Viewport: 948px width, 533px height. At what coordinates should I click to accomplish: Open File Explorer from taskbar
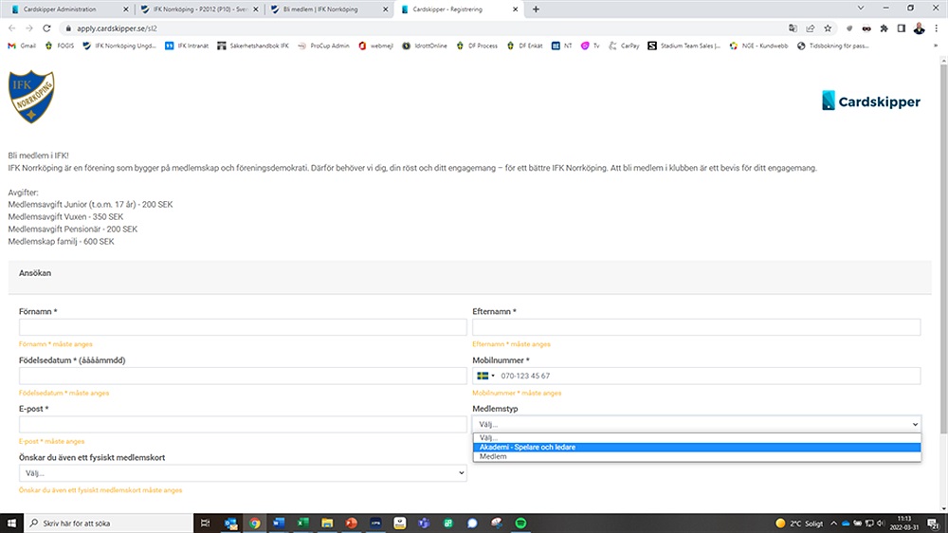(327, 524)
